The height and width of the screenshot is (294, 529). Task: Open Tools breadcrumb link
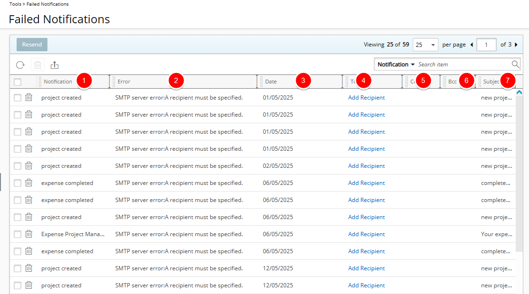15,4
